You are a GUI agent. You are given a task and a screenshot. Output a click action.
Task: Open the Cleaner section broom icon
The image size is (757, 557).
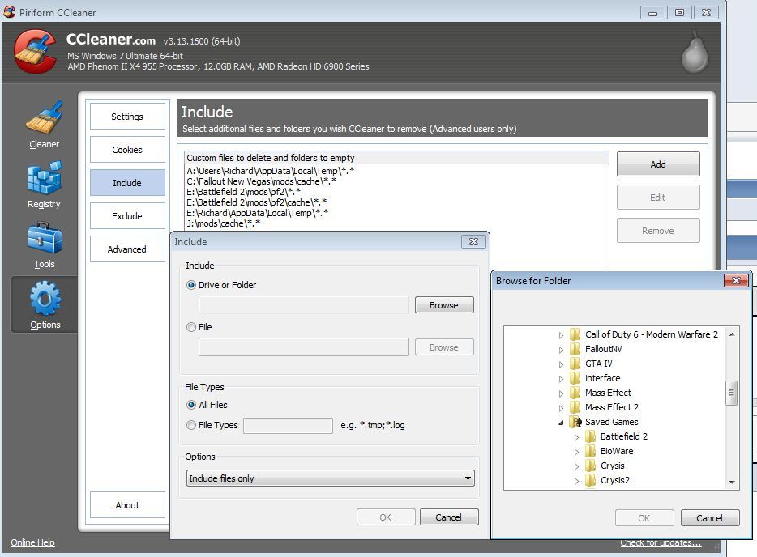(x=44, y=118)
